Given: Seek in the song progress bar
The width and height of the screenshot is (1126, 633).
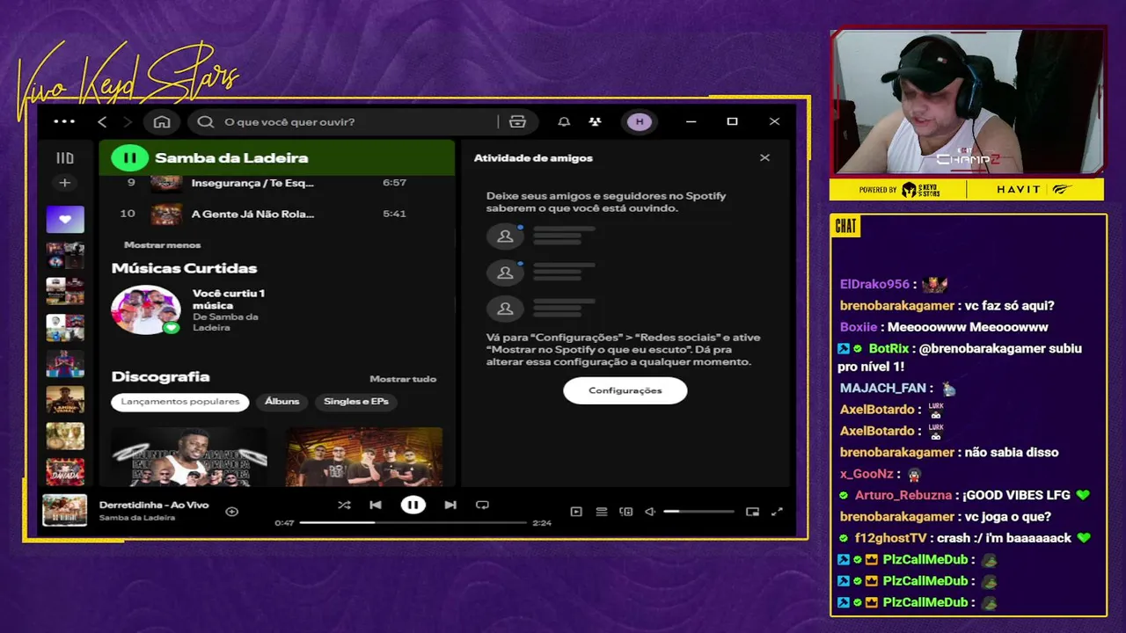Looking at the screenshot, I should [413, 523].
